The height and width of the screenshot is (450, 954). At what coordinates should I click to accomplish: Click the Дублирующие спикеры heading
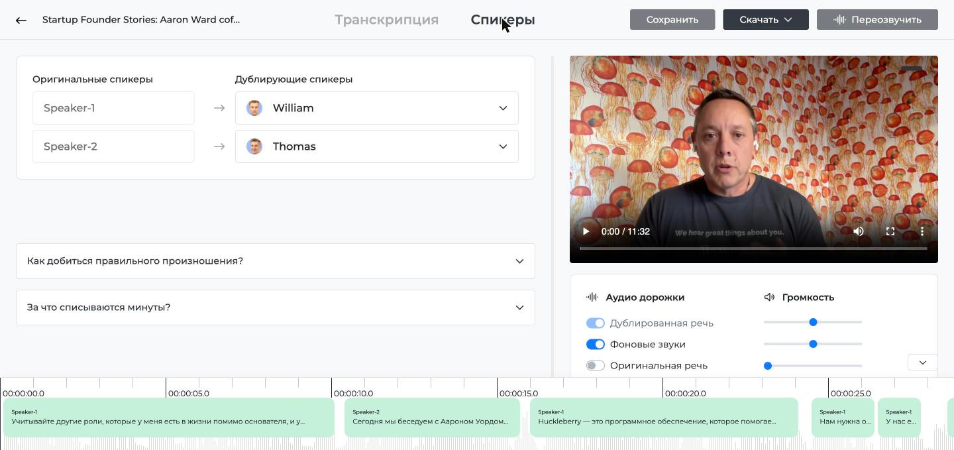pos(293,80)
